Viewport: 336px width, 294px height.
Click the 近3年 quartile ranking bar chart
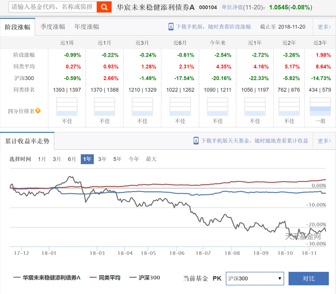tap(320, 107)
